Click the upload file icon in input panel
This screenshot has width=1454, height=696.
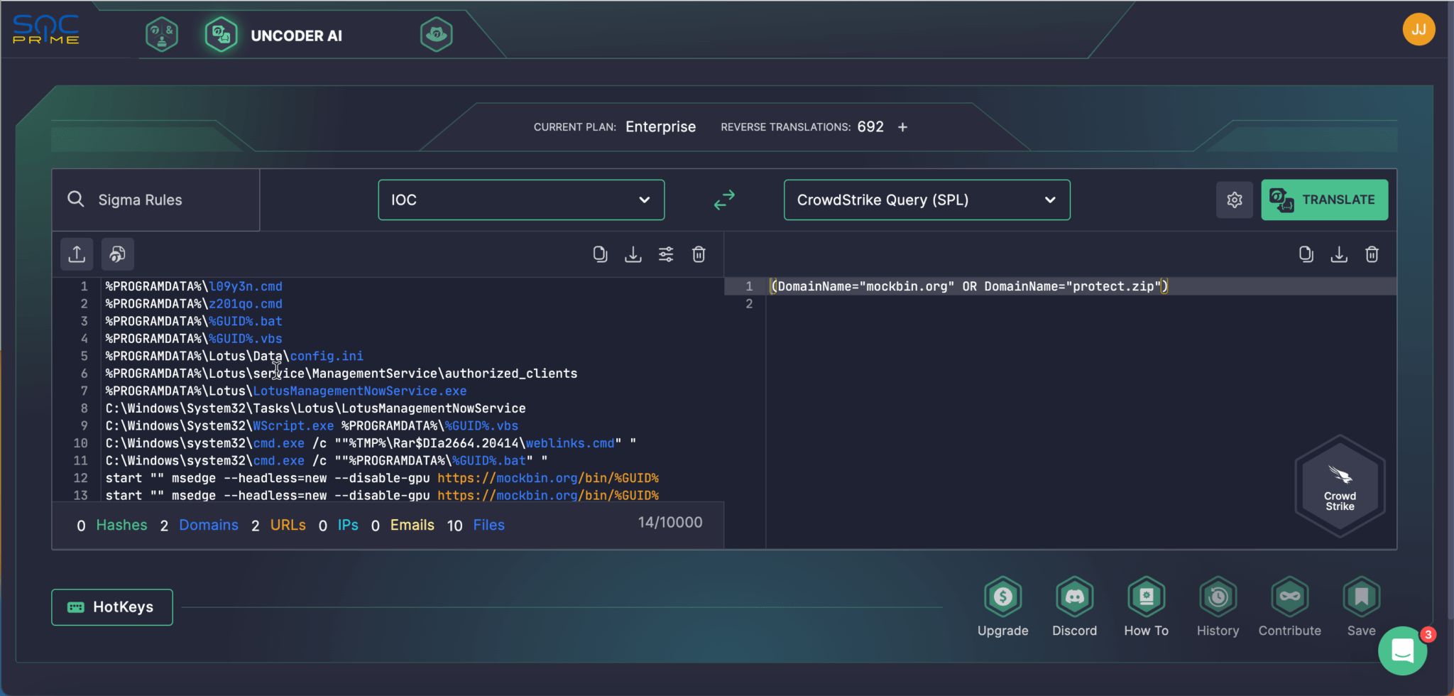pos(77,254)
